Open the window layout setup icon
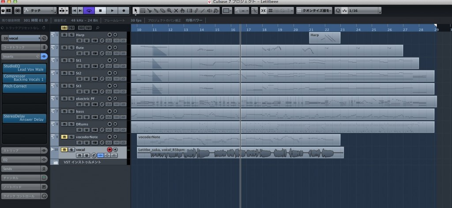Image resolution: width=452 pixels, height=208 pixels. (x=9, y=11)
